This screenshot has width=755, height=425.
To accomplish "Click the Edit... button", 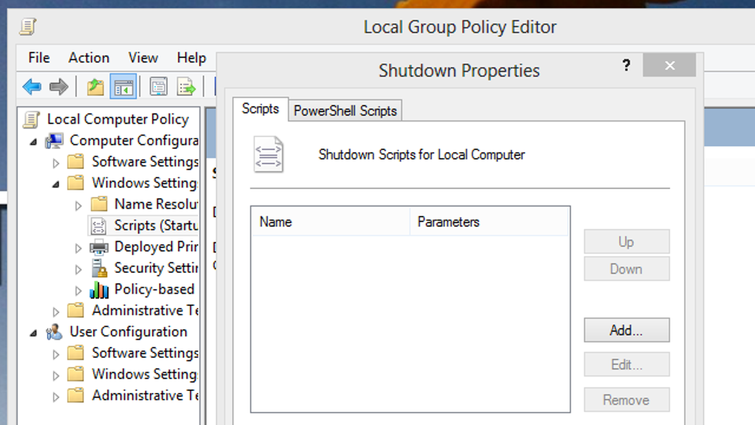I will point(627,365).
